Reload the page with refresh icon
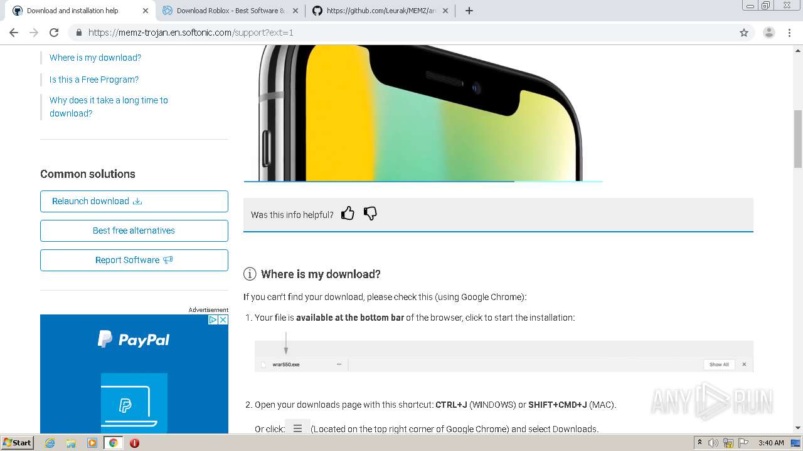Image resolution: width=803 pixels, height=451 pixels. [54, 33]
